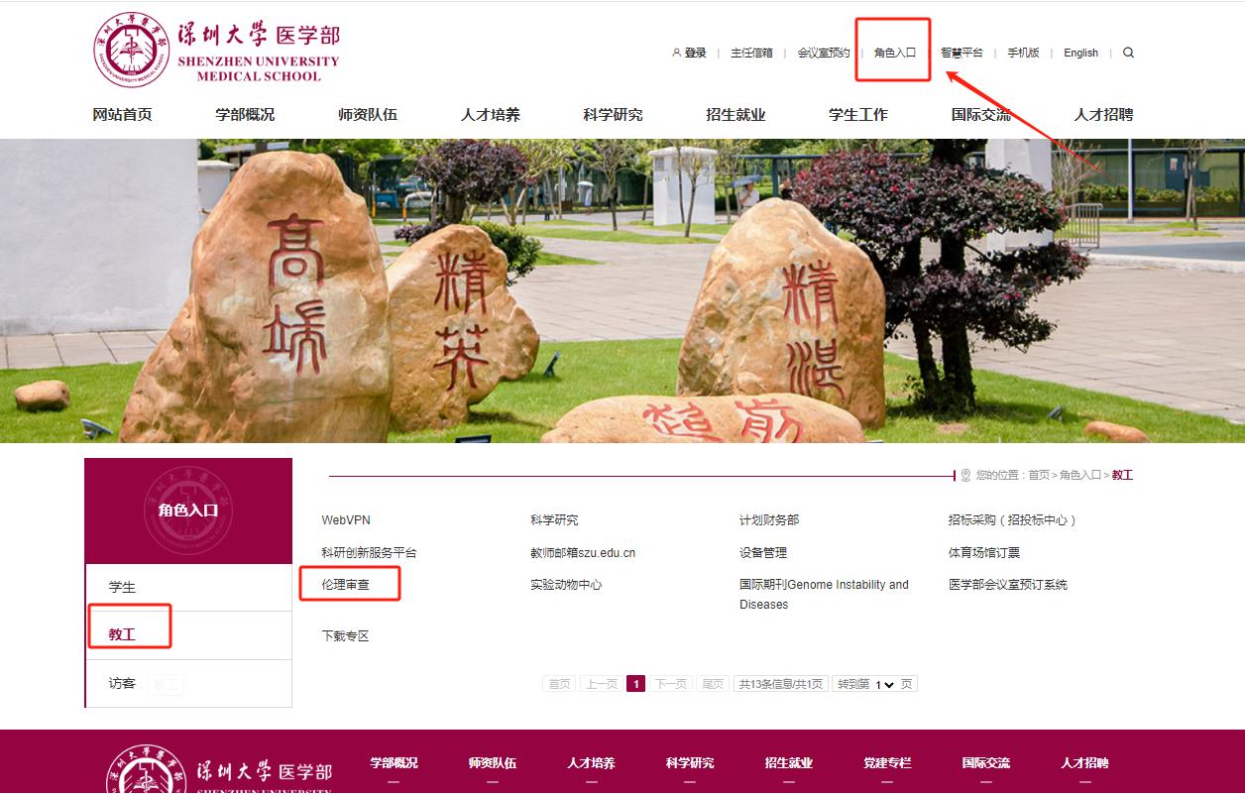Open the 伦理审查 link

pos(345,585)
